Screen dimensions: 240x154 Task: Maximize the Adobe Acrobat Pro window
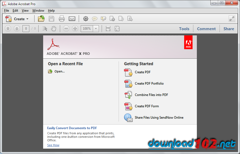[222, 3]
